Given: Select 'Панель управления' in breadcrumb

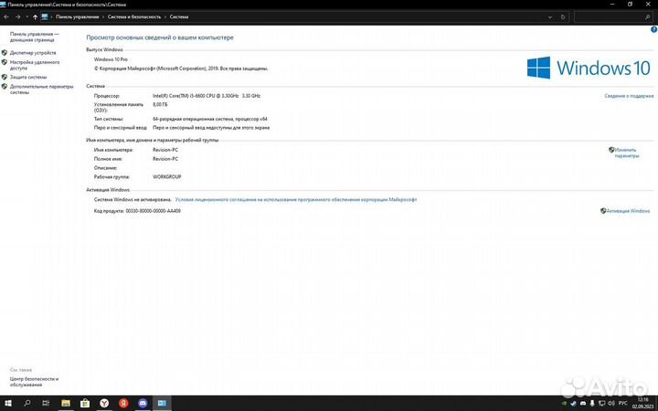Looking at the screenshot, I should [x=77, y=16].
